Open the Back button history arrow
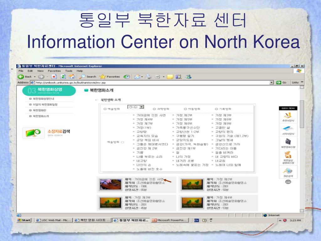The width and height of the screenshot is (321, 241). click(34, 77)
